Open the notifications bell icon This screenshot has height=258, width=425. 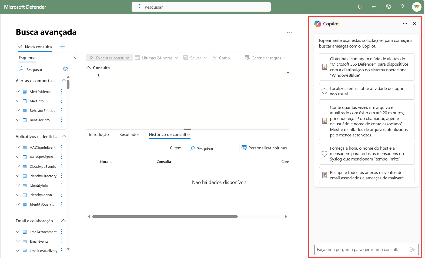coord(360,7)
